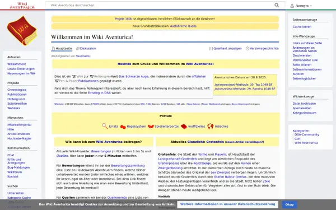Accept cookies with the Okay button
This screenshot has width=336, height=210.
point(290,204)
